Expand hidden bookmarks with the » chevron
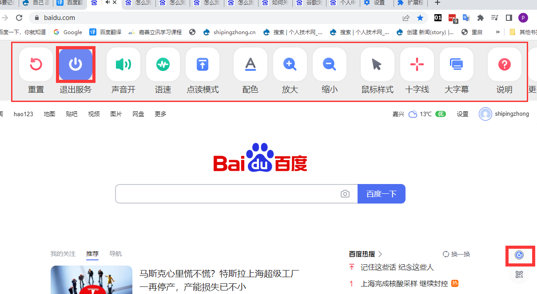Image resolution: width=537 pixels, height=294 pixels. (x=497, y=32)
